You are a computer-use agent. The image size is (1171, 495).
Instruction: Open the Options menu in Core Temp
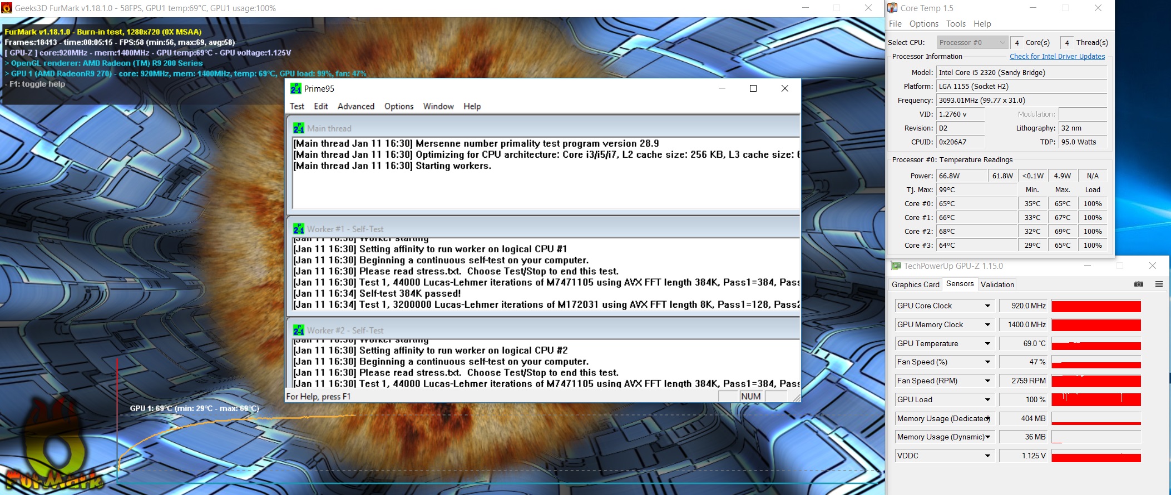924,24
